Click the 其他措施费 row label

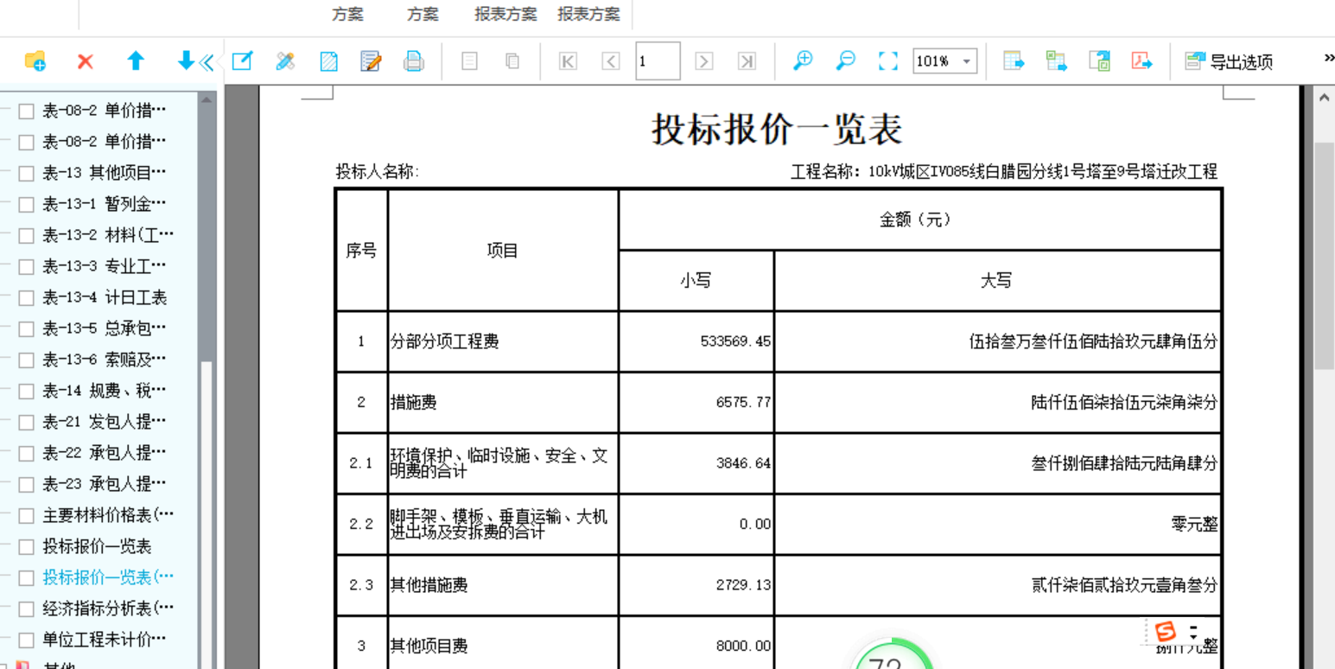click(429, 585)
